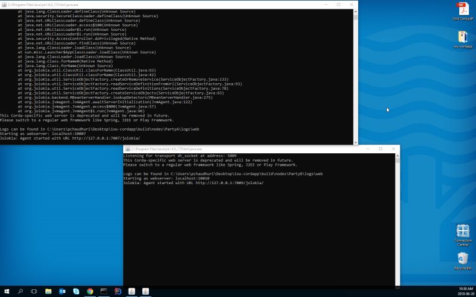Close the PartyA java.exe window
This screenshot has height=297, width=476.
pos(352,5)
